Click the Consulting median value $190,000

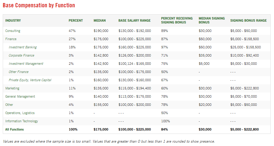coord(101,31)
